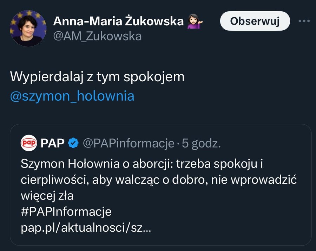The width and height of the screenshot is (316, 251).
Task: Click the '5 godz.' timestamp
Action: [202, 143]
